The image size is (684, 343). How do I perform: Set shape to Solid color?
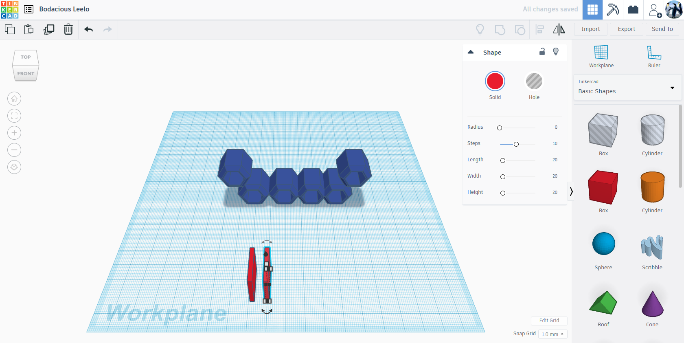(495, 81)
